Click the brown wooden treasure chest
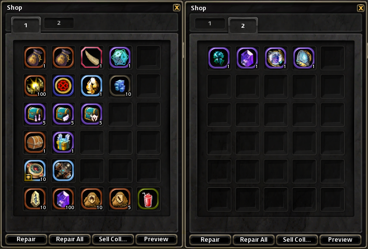 [35, 142]
